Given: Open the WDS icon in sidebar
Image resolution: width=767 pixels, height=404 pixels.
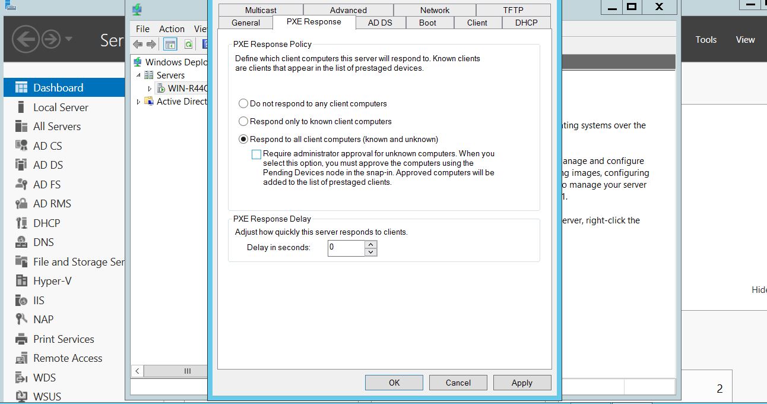Looking at the screenshot, I should tap(21, 378).
